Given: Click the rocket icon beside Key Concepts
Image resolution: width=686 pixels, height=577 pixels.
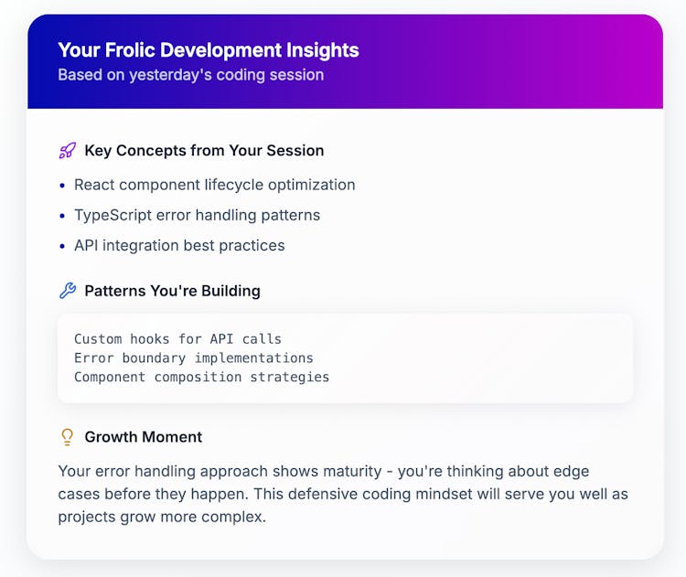Looking at the screenshot, I should [68, 151].
